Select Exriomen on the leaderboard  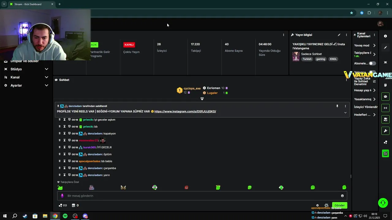point(213,88)
